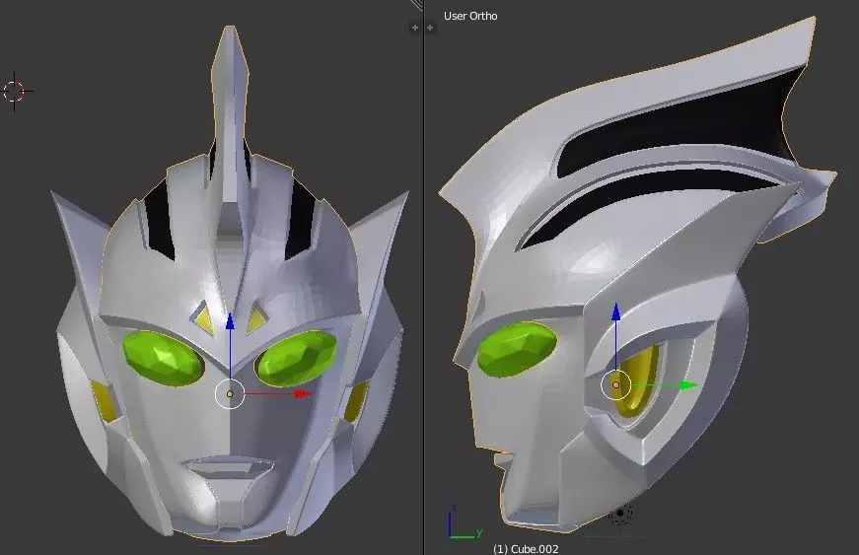Grab the red X-axis arrow gizmo
Viewport: 859px width, 555px height.
tap(302, 393)
